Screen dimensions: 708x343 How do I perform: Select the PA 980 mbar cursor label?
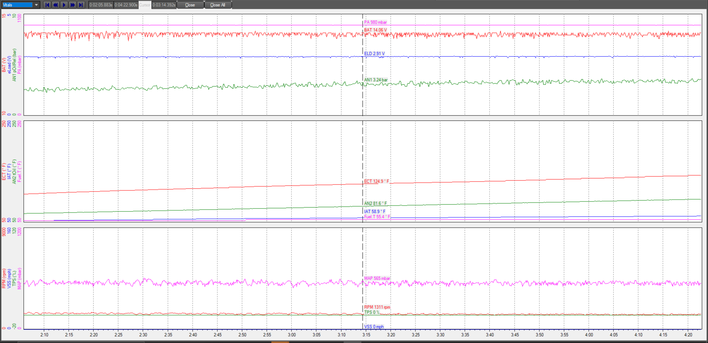tap(375, 22)
